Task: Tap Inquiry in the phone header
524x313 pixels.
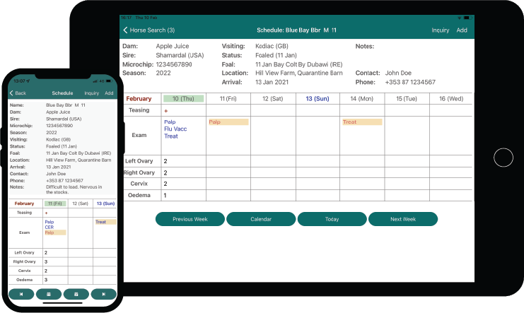Action: (91, 93)
